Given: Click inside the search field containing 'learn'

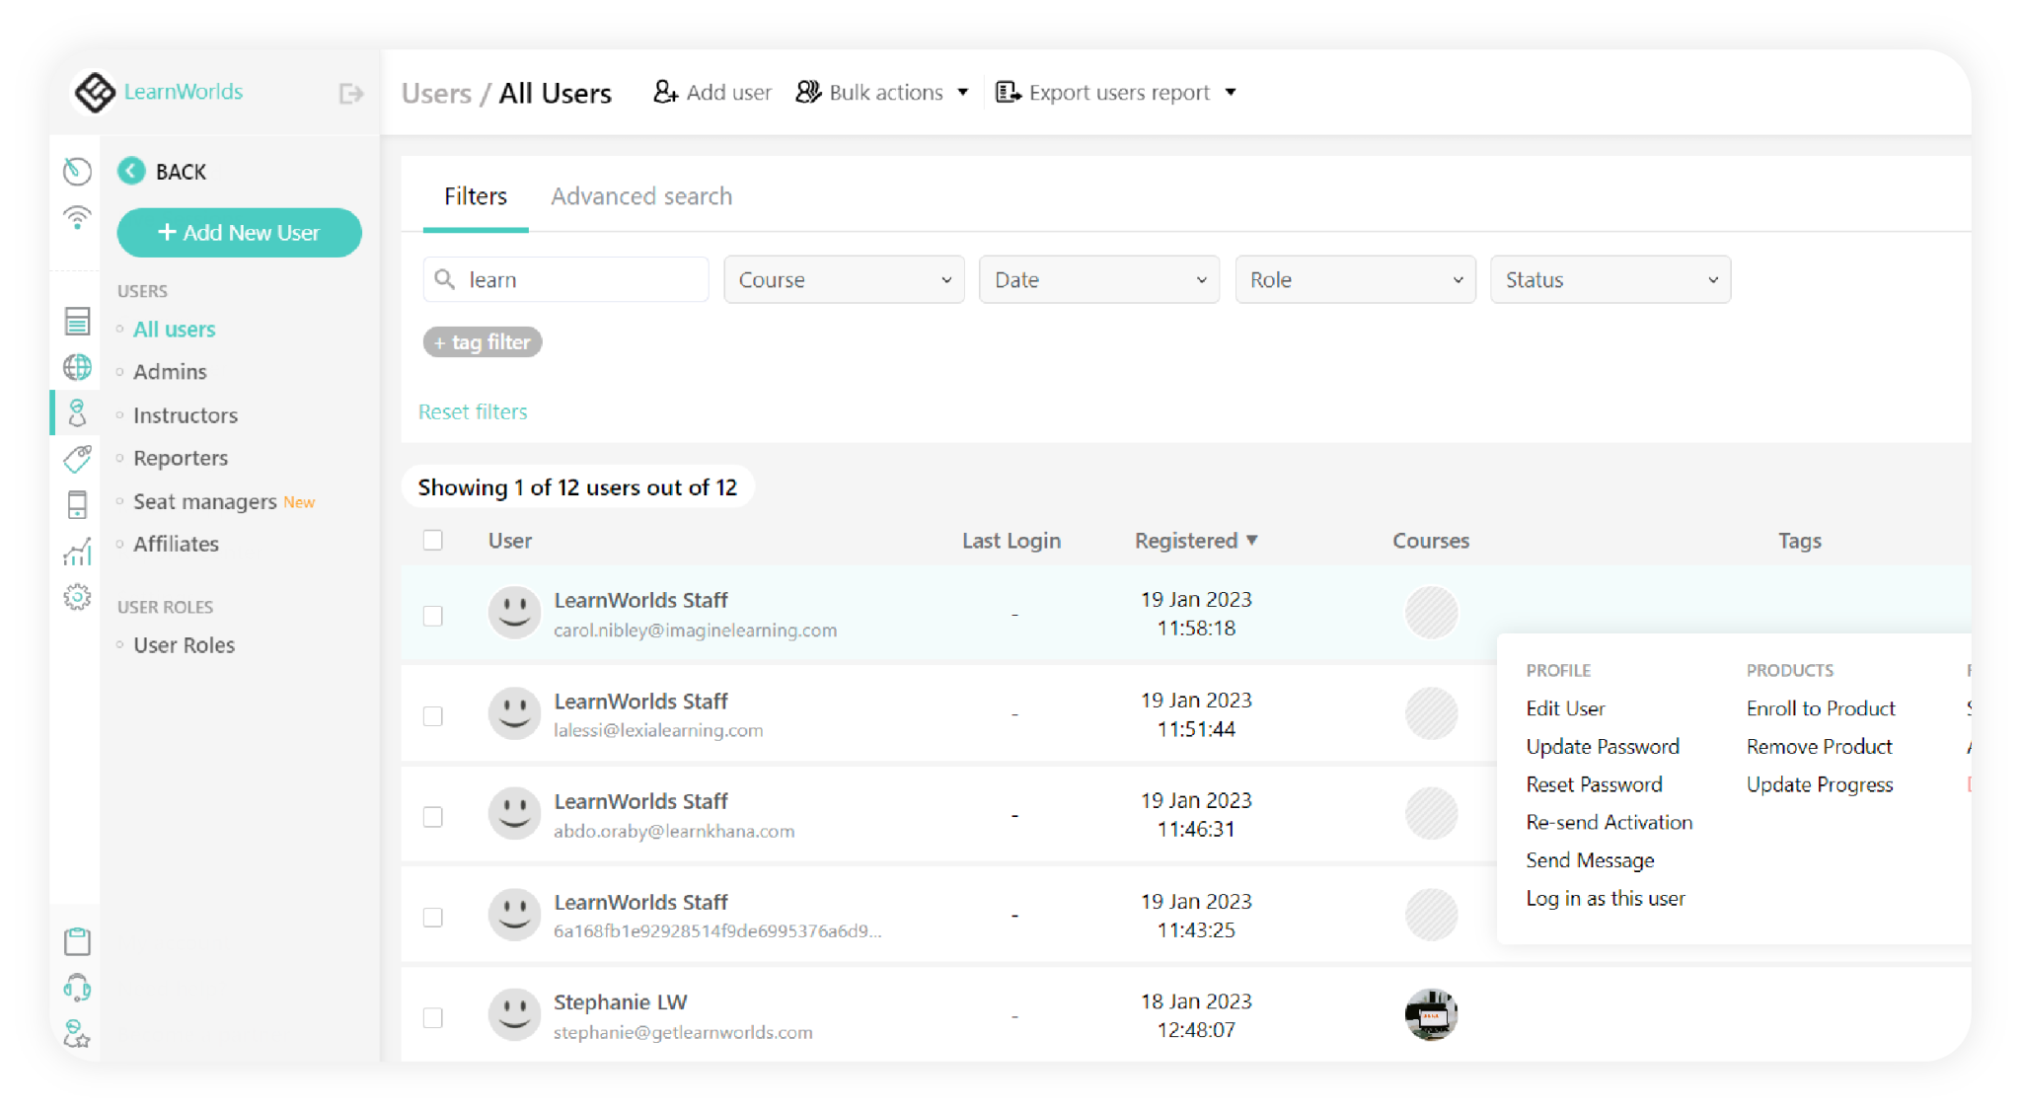Looking at the screenshot, I should [x=564, y=279].
